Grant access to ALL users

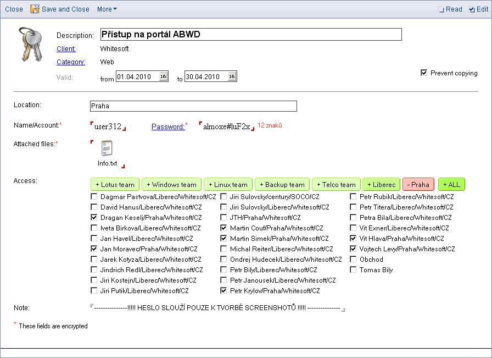451,185
